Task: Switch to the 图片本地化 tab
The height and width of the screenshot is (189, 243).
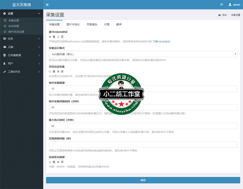Action: tap(73, 24)
